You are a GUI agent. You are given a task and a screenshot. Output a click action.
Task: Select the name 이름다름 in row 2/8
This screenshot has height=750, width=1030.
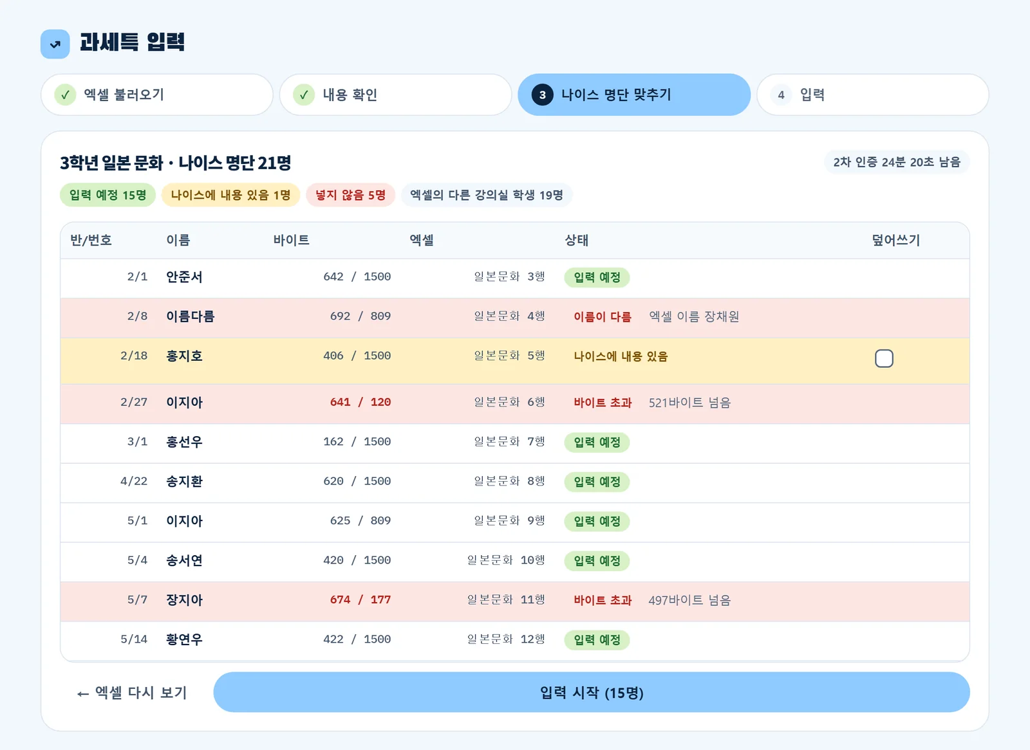190,316
